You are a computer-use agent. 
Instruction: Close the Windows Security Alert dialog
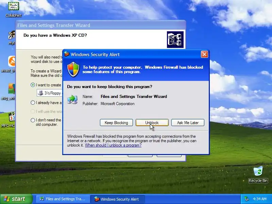tap(204, 54)
